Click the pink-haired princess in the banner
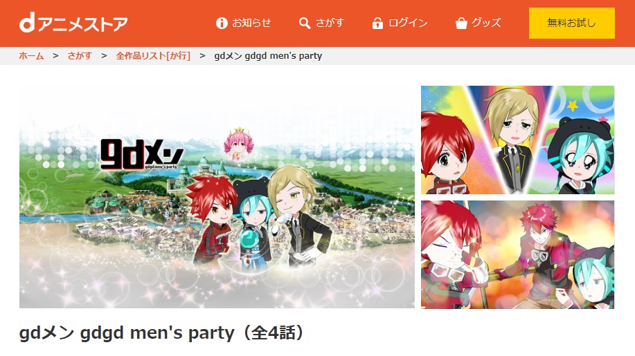This screenshot has width=635, height=356. tap(239, 144)
